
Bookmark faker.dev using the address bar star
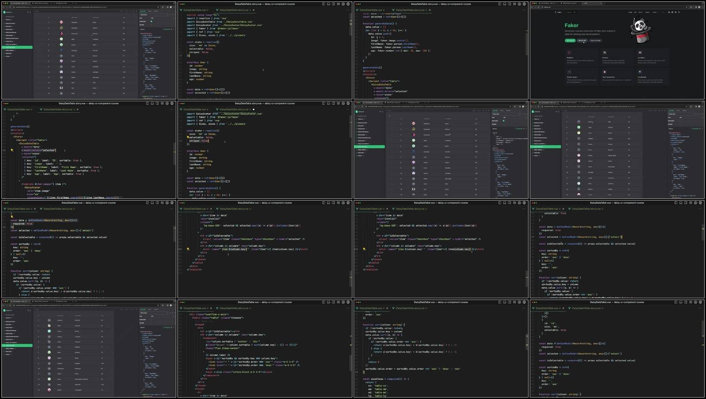[x=687, y=7]
